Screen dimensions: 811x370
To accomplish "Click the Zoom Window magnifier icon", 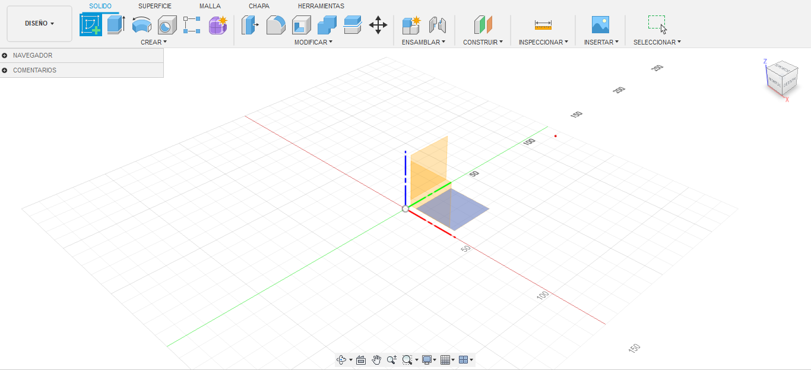I will [x=407, y=360].
